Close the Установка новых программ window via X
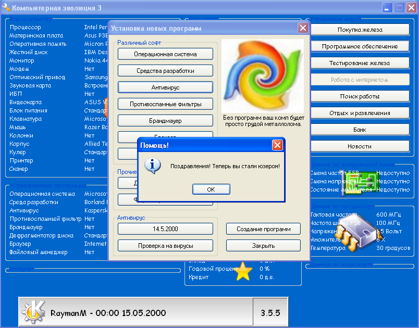This screenshot has width=419, height=328. [x=303, y=28]
